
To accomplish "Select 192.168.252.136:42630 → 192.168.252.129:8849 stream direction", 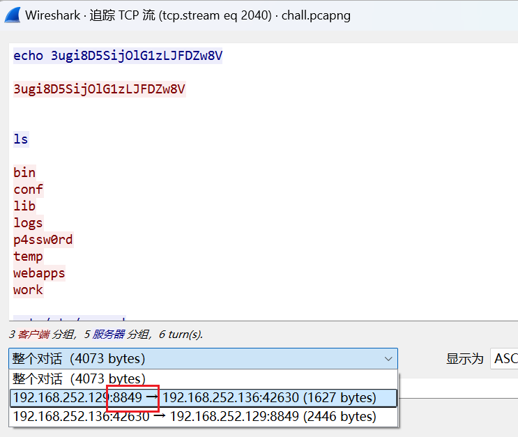I will 195,417.
